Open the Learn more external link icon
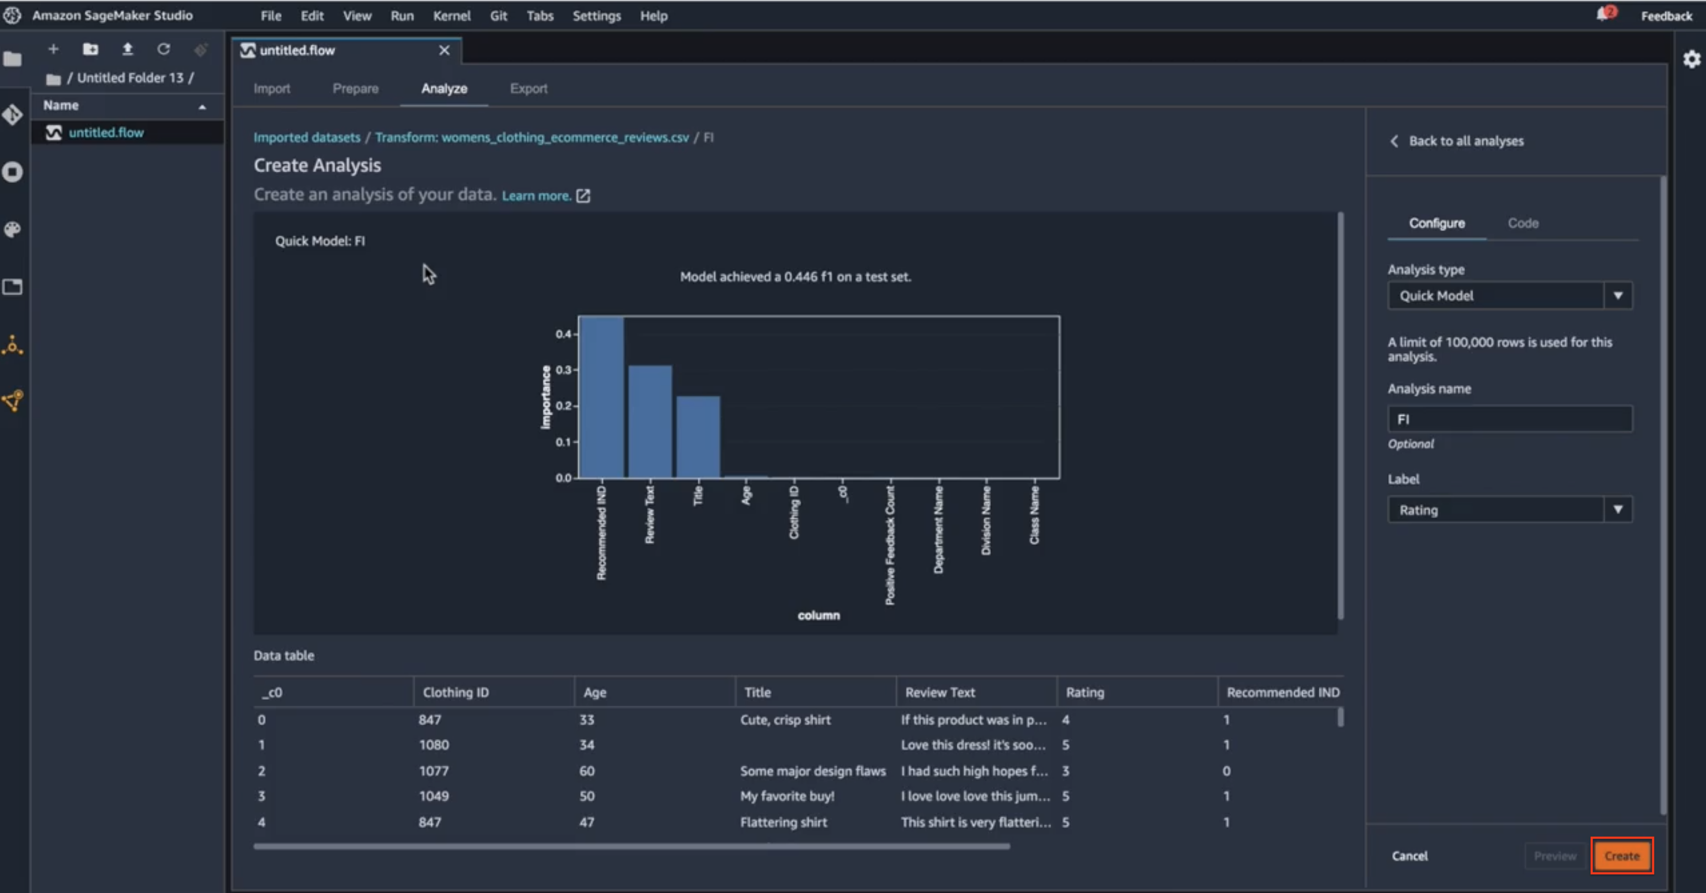Image resolution: width=1706 pixels, height=893 pixels. 583,196
